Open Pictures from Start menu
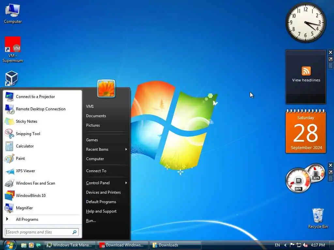334x250 pixels. coord(93,125)
